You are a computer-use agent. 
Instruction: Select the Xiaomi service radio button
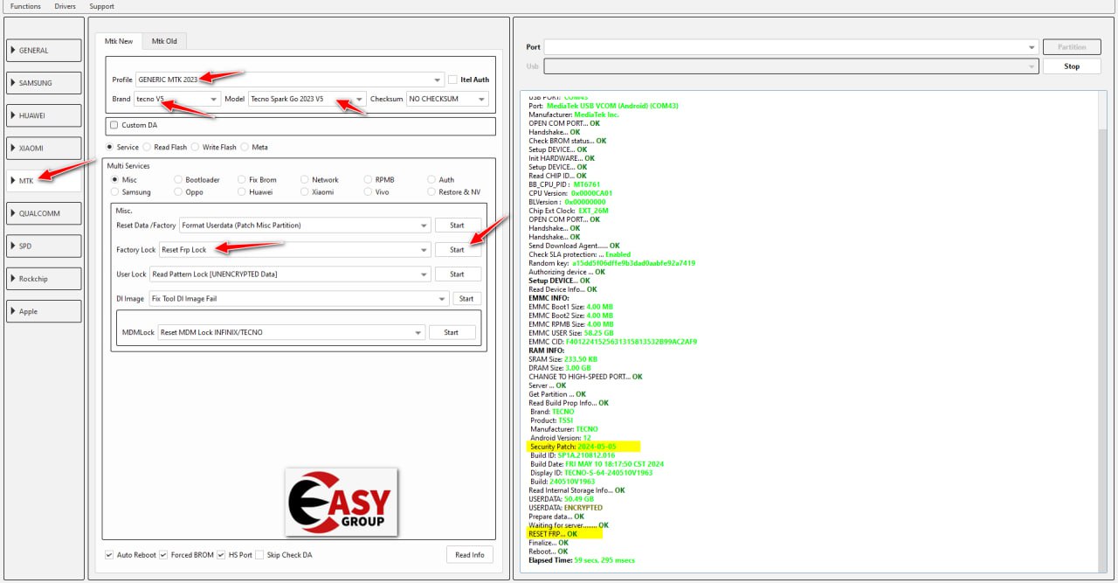(x=305, y=192)
